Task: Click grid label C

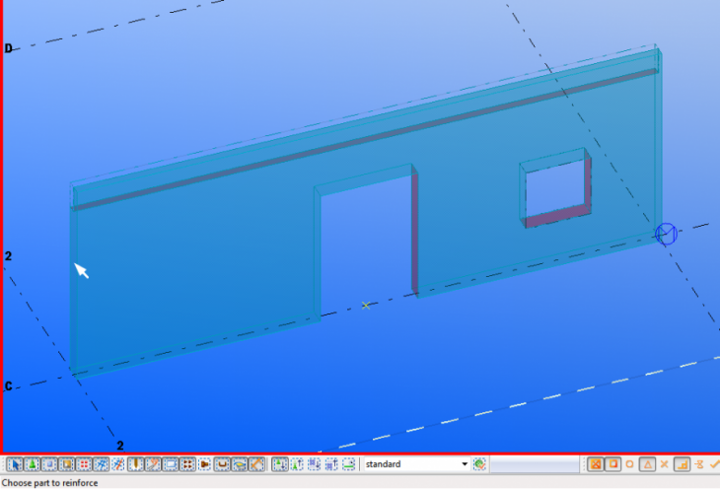Action: pos(8,386)
